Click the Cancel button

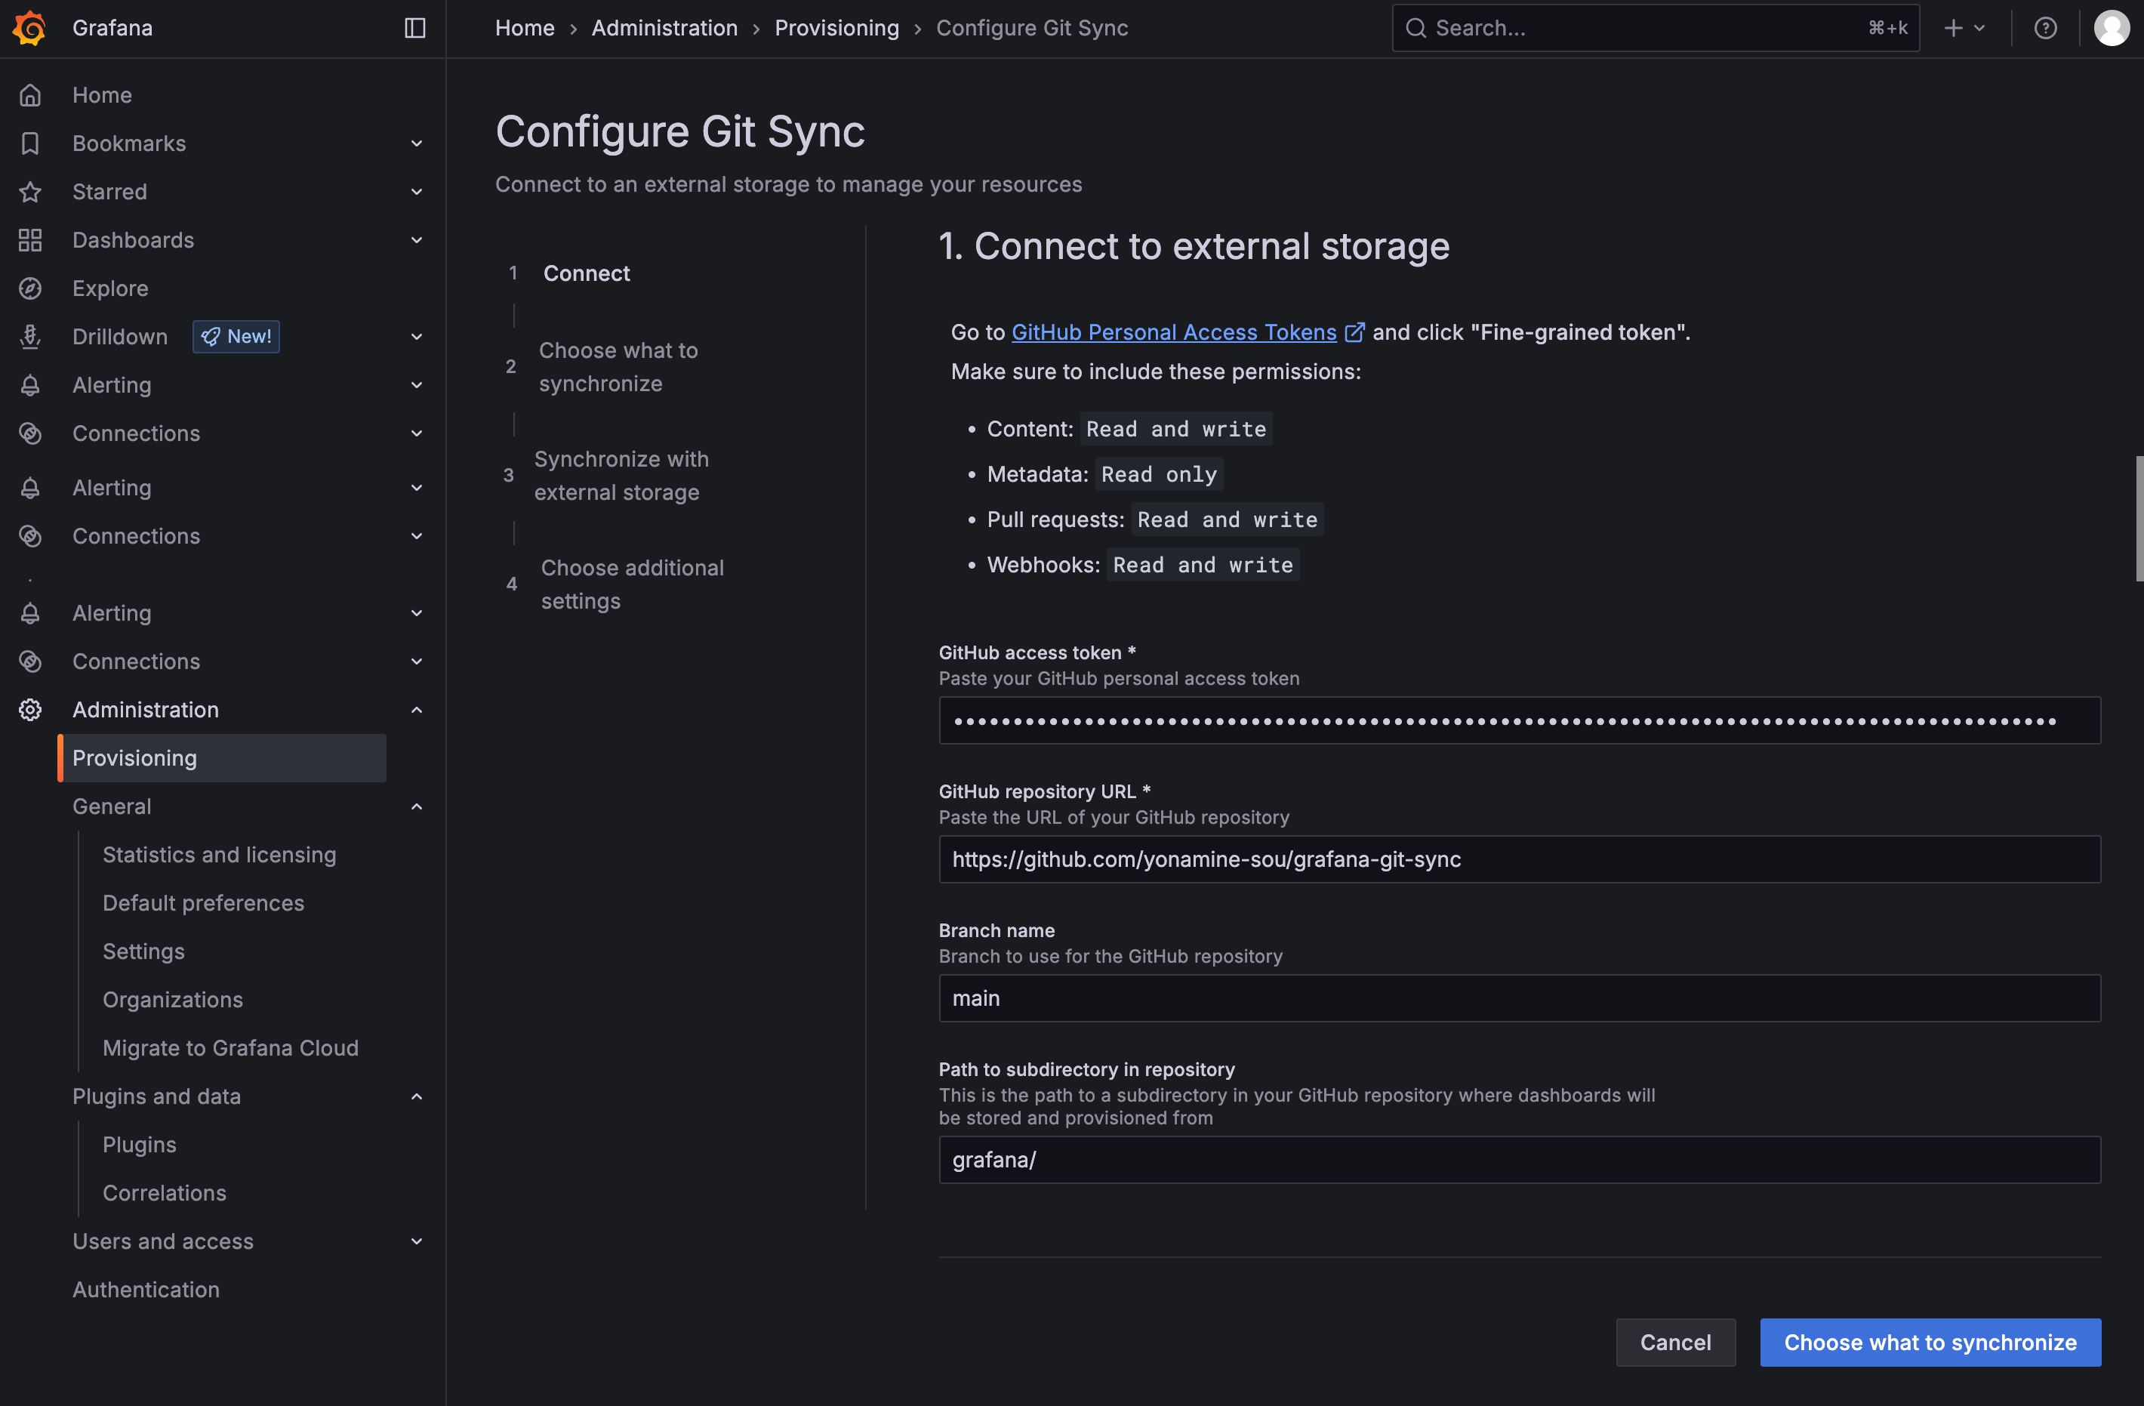click(1674, 1342)
